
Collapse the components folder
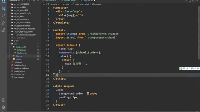coord(11,47)
